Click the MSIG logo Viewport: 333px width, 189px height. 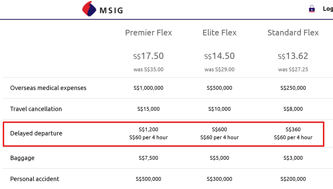[x=102, y=9]
